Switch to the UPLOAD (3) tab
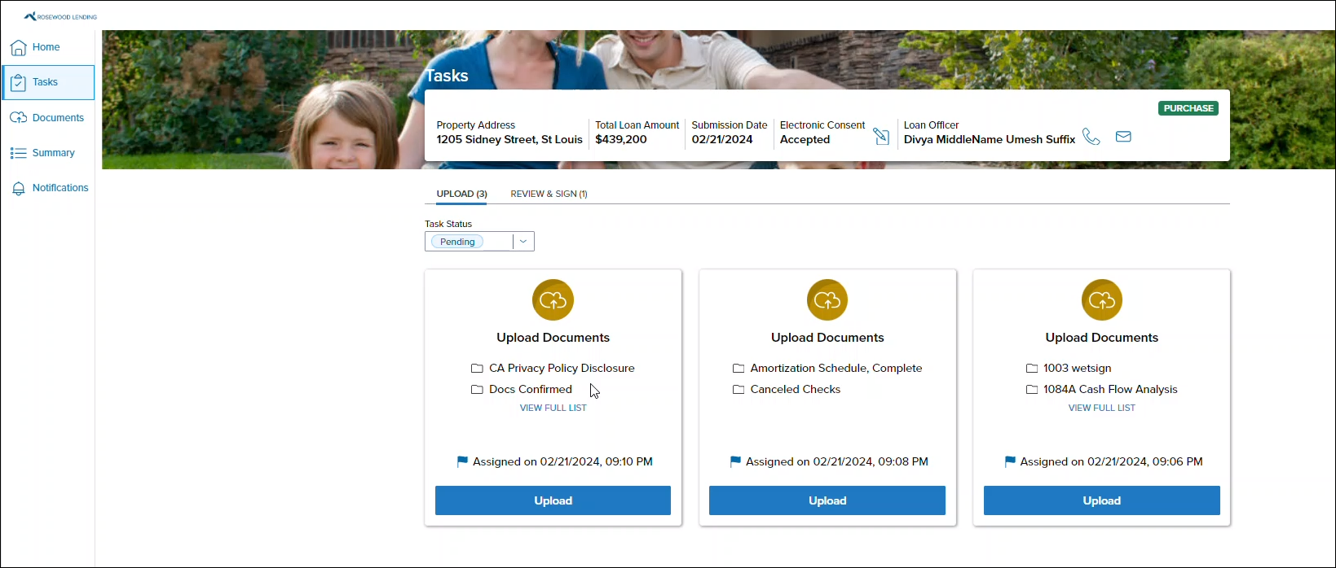The image size is (1336, 568). tap(461, 194)
